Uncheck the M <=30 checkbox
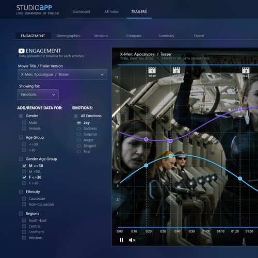 click(x=24, y=166)
